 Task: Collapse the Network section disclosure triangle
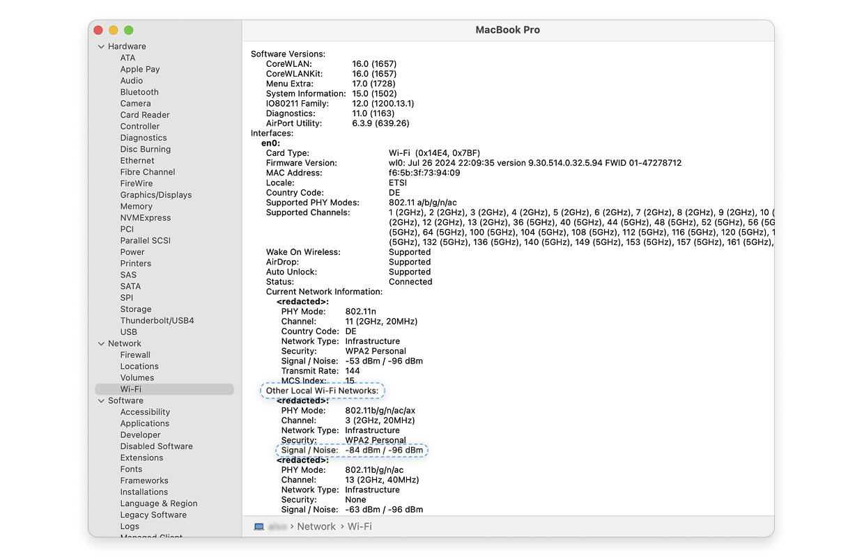coord(101,344)
